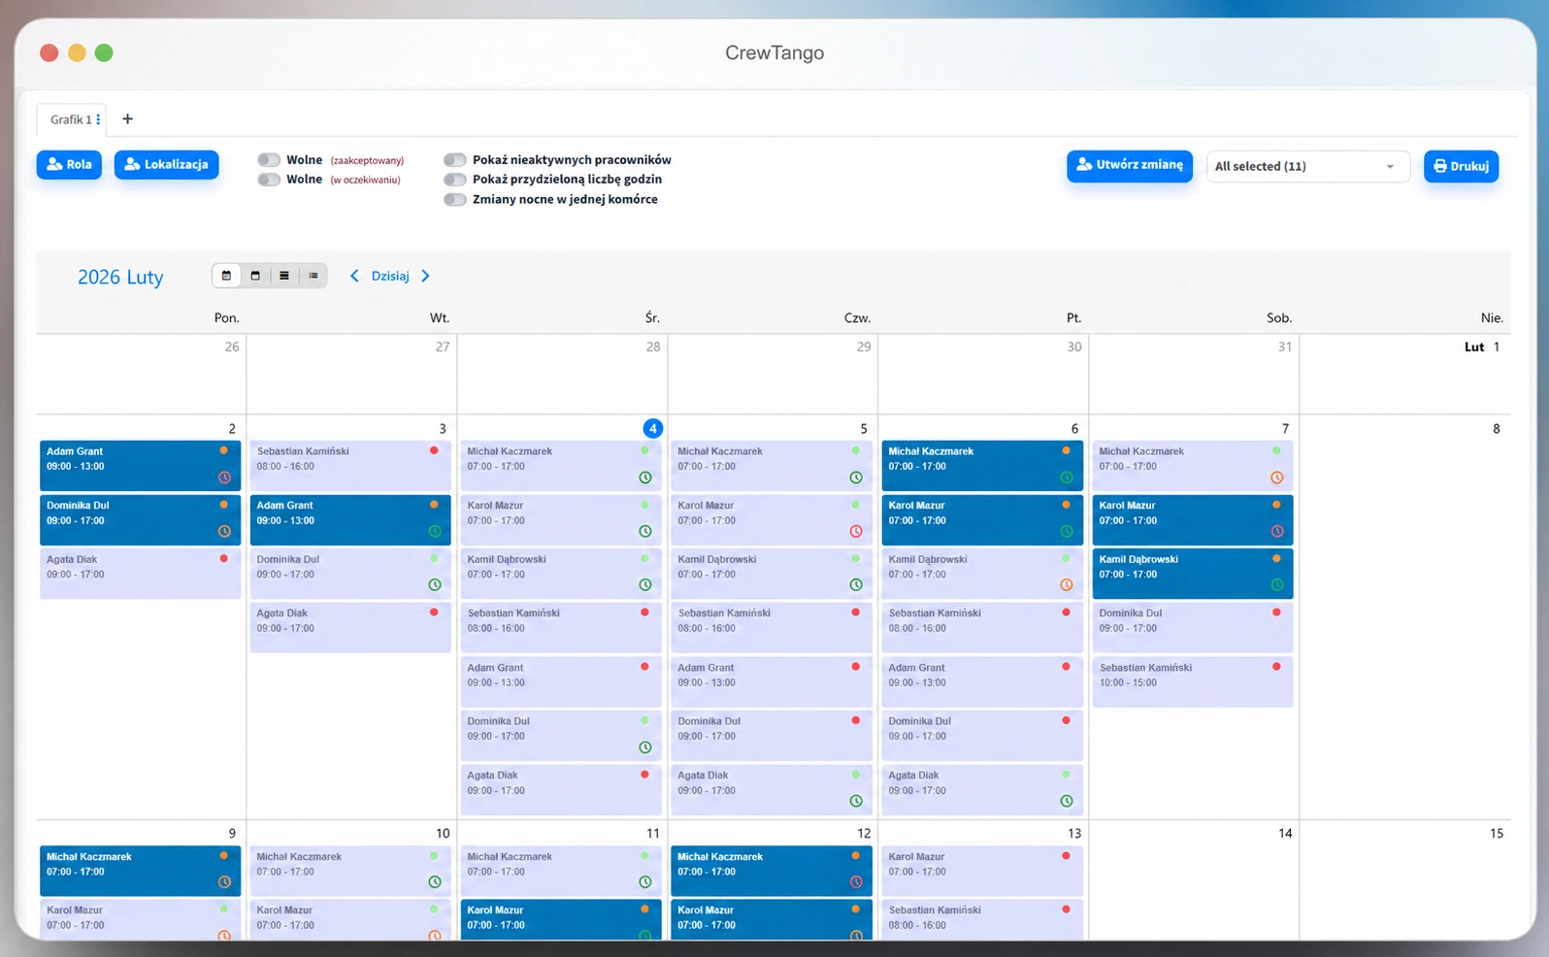
Task: Open Sebastian Kamiński 10:00 - 15:00 shift
Action: [x=1193, y=682]
